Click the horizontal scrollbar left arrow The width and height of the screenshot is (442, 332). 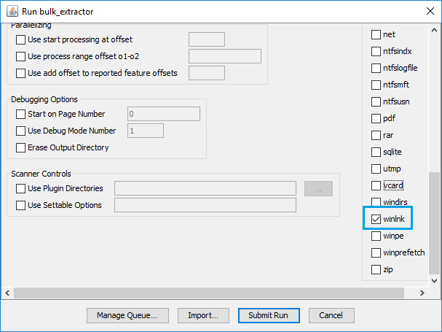(7, 293)
